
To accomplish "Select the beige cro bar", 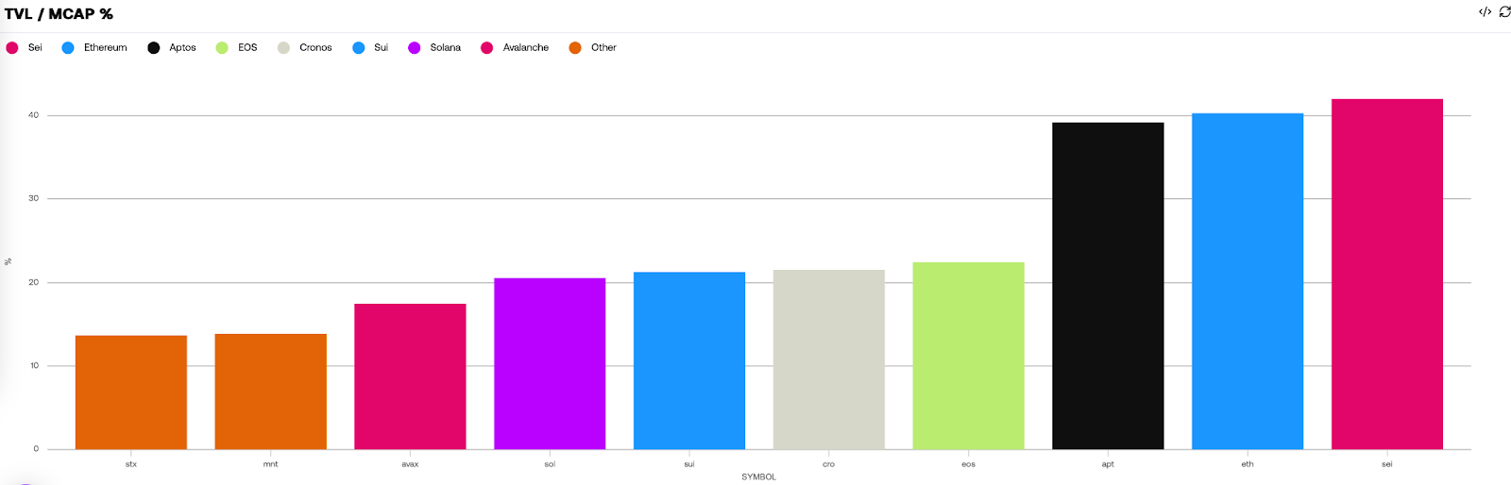I will tap(829, 360).
